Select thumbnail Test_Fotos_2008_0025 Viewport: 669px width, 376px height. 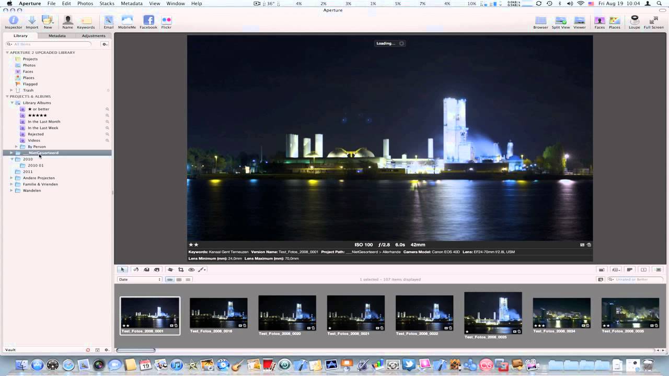pos(493,313)
